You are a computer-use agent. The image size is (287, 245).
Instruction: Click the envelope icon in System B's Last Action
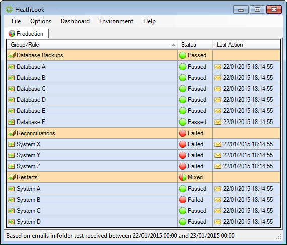click(218, 200)
